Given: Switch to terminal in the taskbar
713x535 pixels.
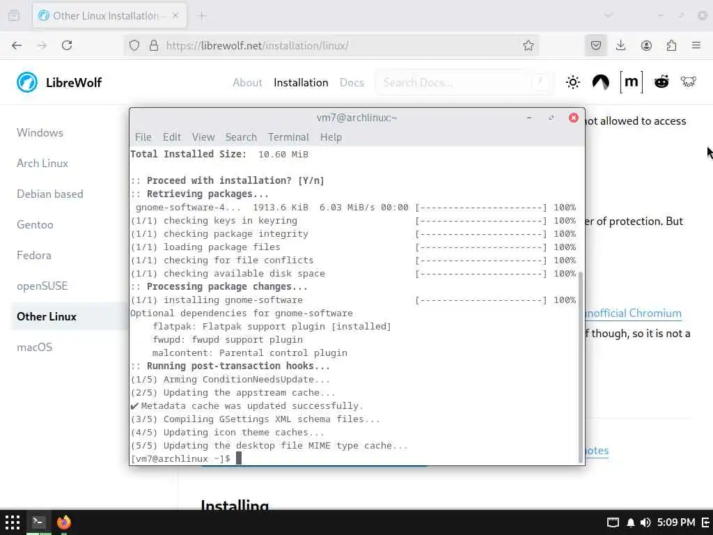Looking at the screenshot, I should pos(38,522).
